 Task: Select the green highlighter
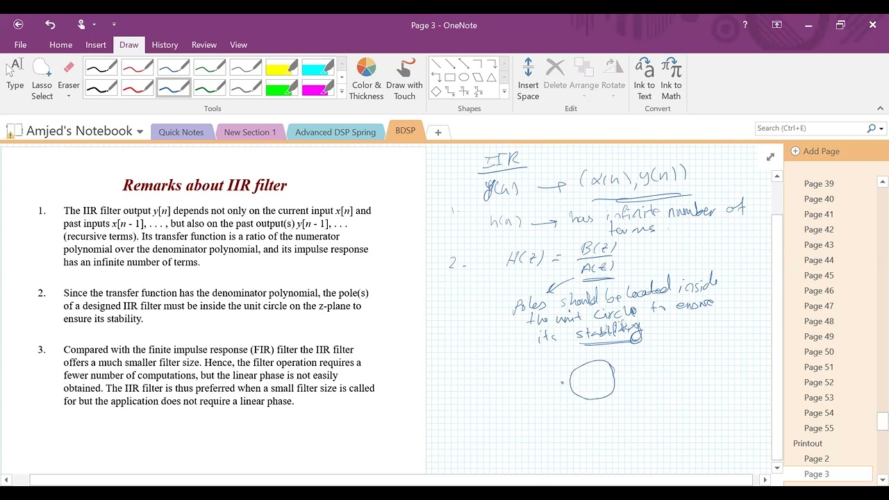coord(282,88)
